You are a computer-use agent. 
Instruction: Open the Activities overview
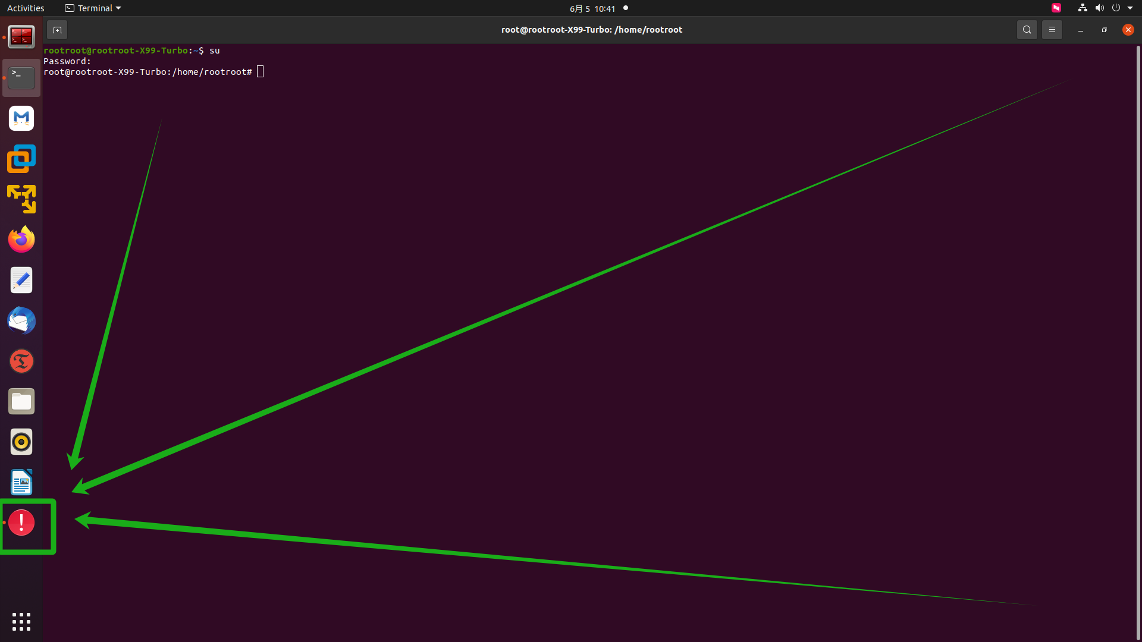coord(26,8)
